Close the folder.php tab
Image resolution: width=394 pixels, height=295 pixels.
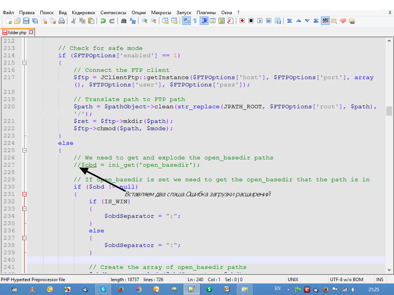tap(31, 33)
